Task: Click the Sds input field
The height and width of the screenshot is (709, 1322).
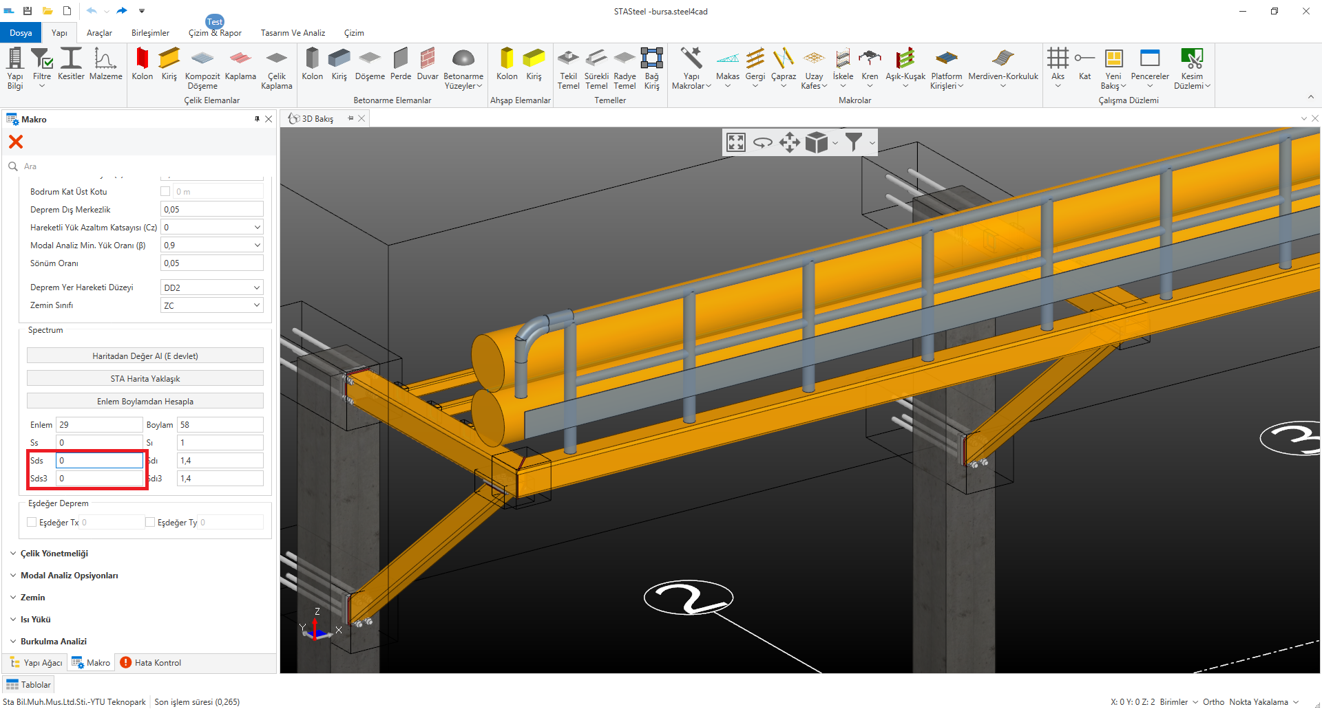Action: click(x=99, y=460)
